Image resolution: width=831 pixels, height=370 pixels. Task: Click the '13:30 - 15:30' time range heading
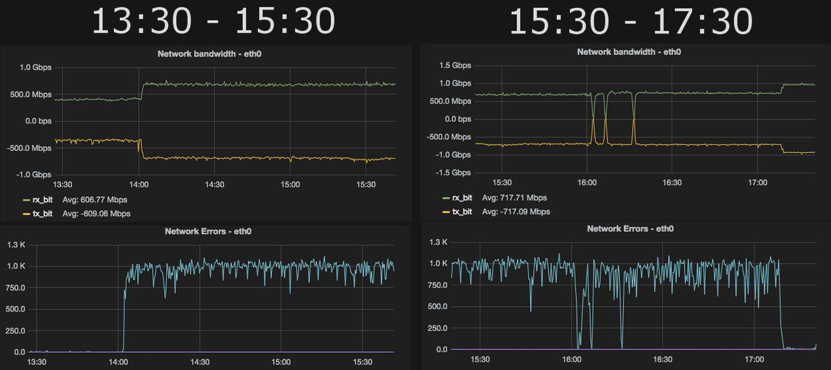coord(213,21)
